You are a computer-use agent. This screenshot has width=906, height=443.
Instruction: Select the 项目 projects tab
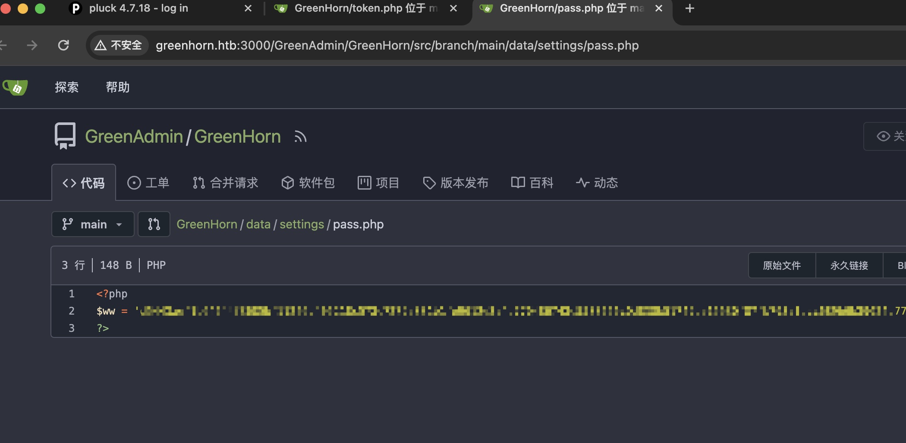(x=378, y=183)
